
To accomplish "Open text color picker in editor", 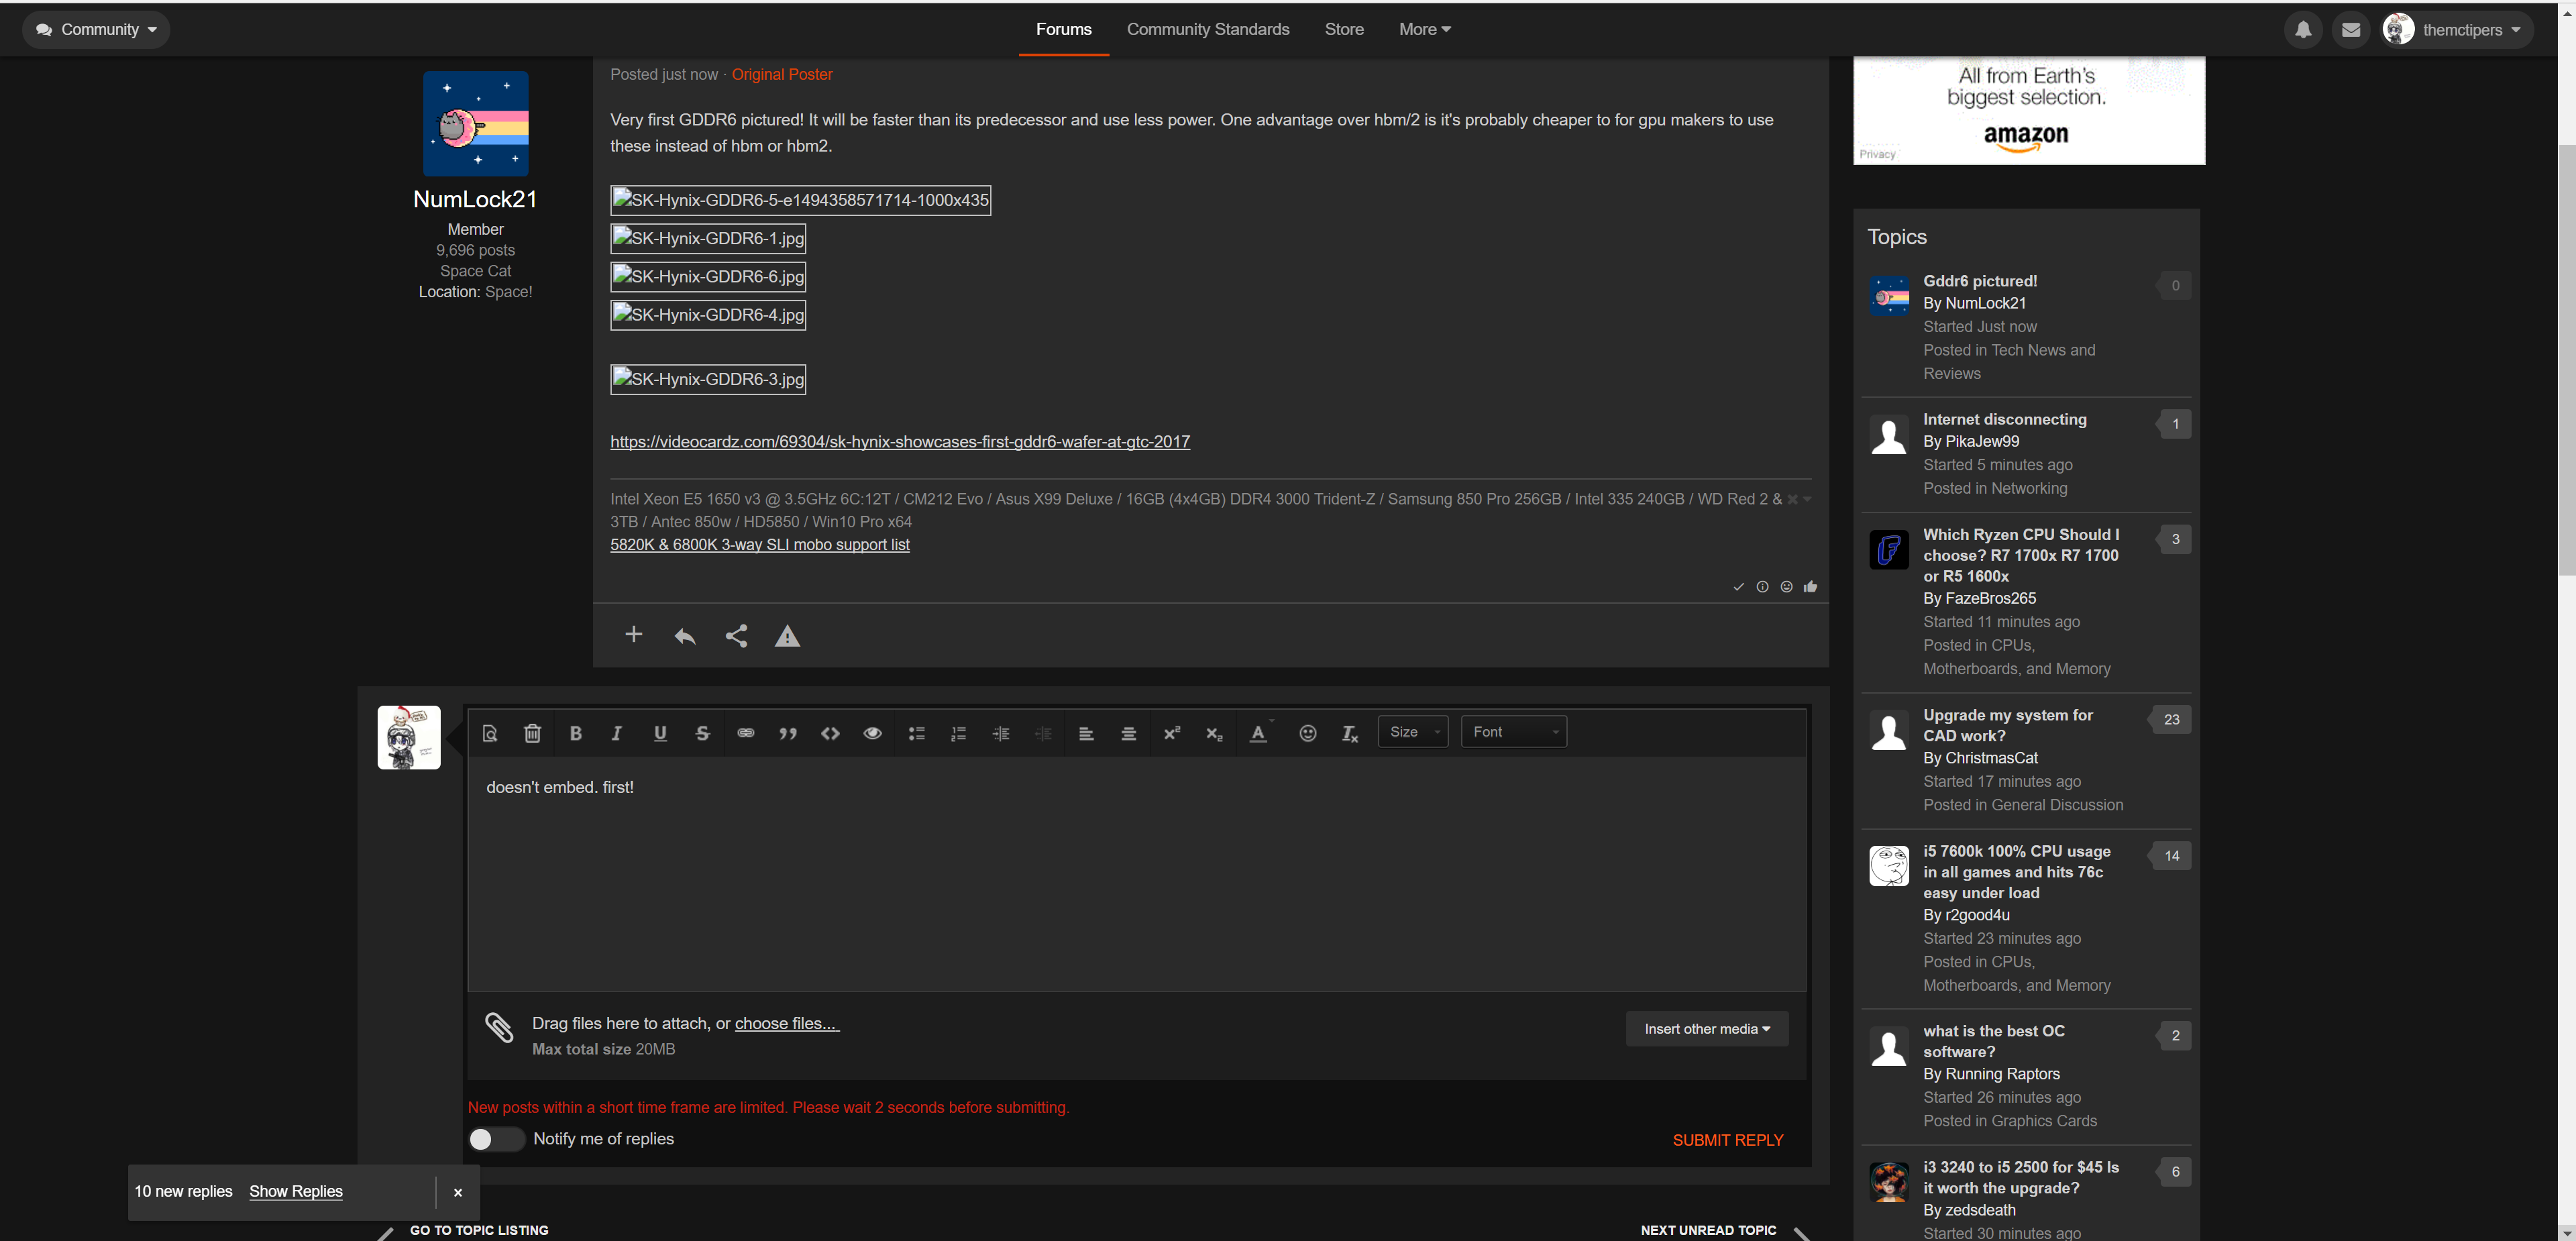I will pos(1260,733).
